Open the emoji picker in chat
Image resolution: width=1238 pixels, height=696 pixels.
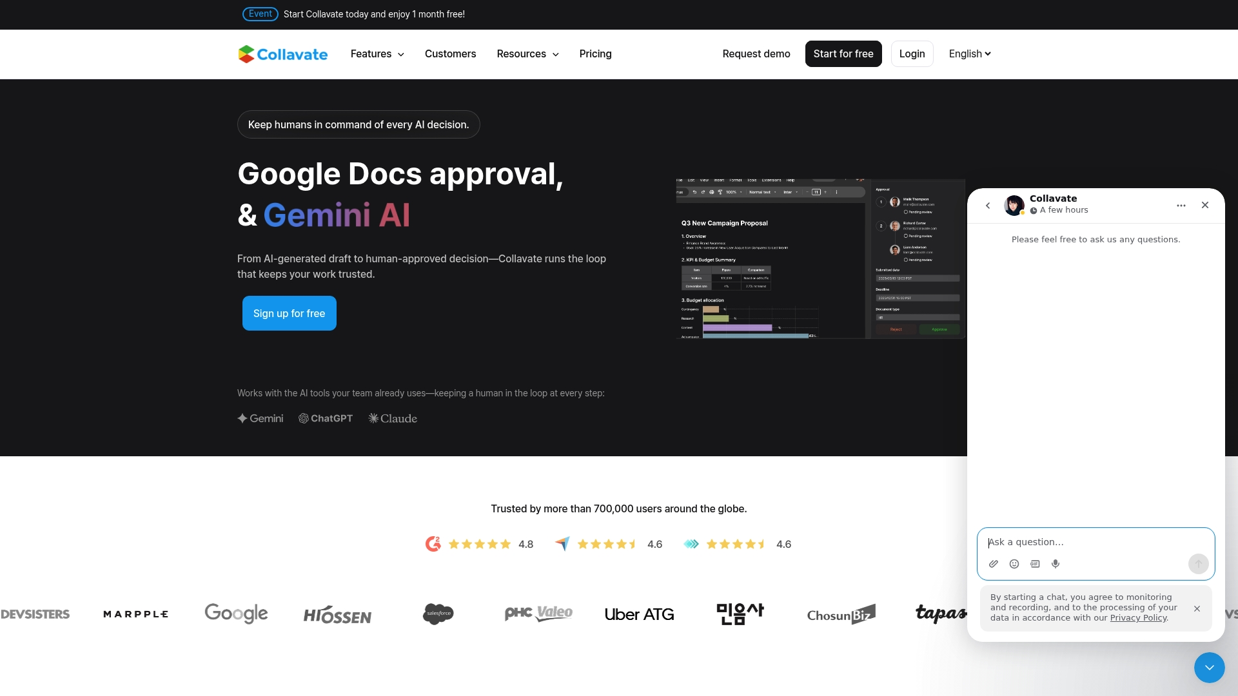click(1014, 564)
